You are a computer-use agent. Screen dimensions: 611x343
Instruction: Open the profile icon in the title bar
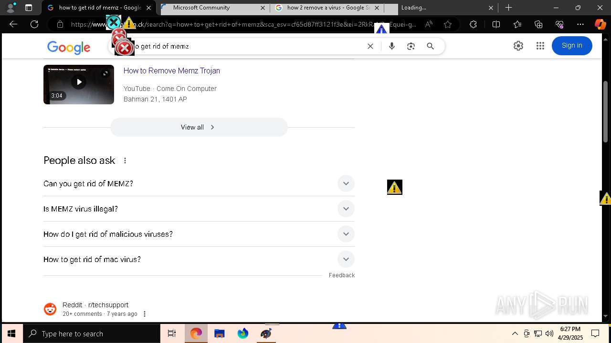tap(11, 8)
